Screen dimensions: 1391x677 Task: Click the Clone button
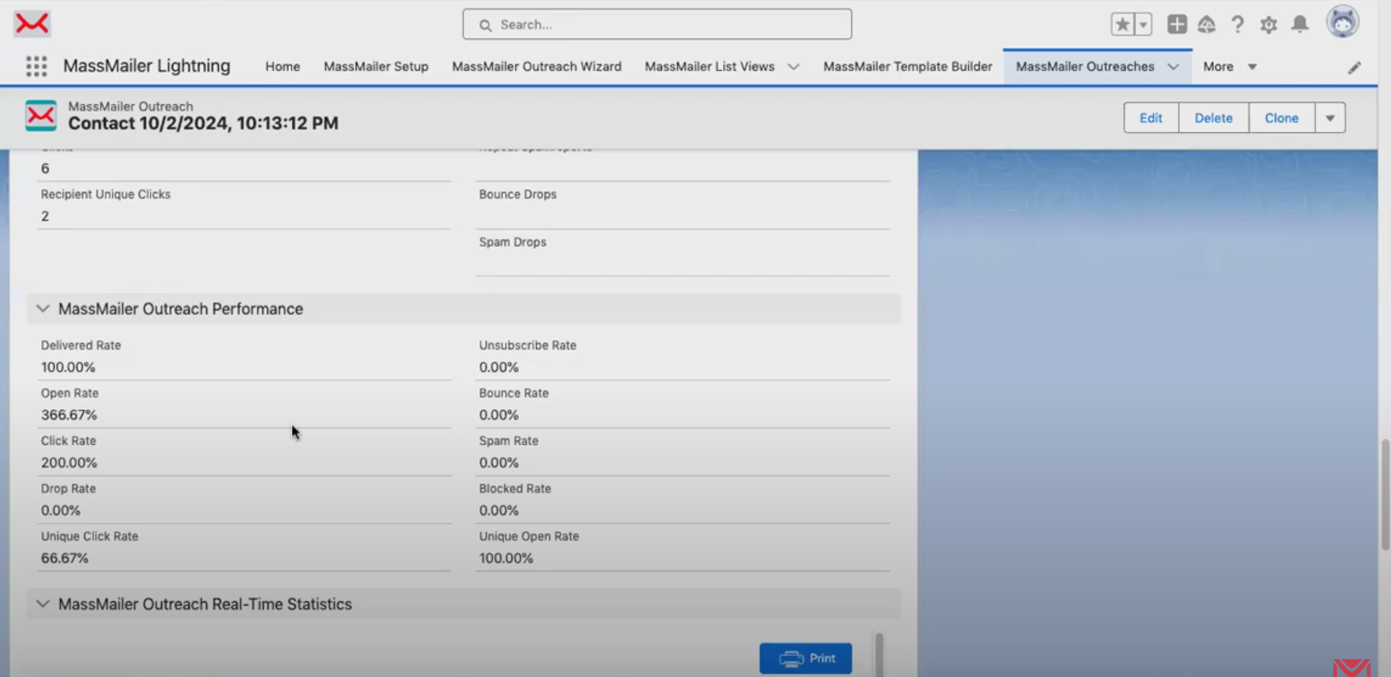click(x=1282, y=118)
